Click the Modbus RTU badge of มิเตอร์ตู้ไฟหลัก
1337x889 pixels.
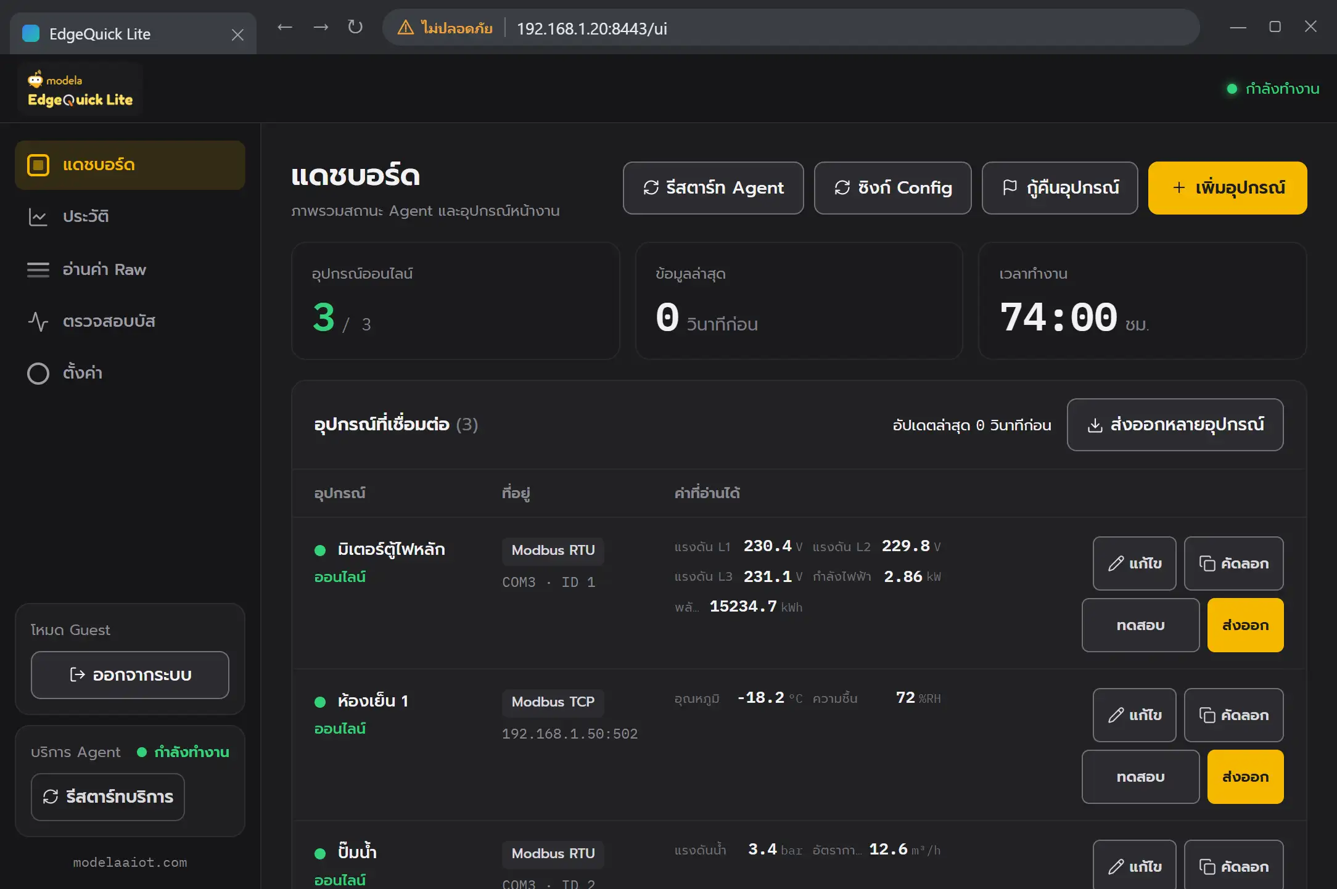[x=553, y=551]
